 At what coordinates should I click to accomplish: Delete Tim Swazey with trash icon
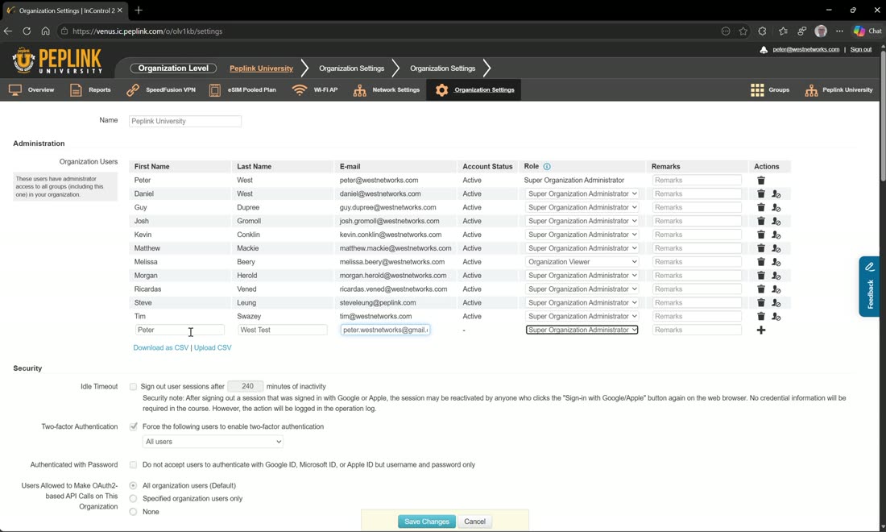[760, 316]
